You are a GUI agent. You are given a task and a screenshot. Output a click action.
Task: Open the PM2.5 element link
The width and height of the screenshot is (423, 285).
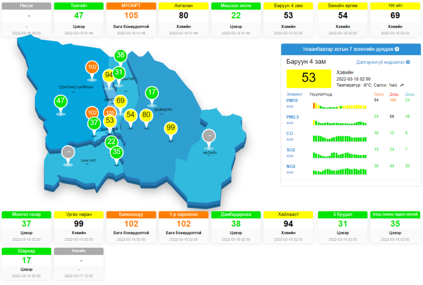(x=292, y=117)
